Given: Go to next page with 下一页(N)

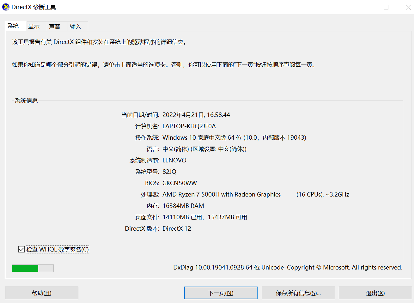Looking at the screenshot, I should pos(221,293).
